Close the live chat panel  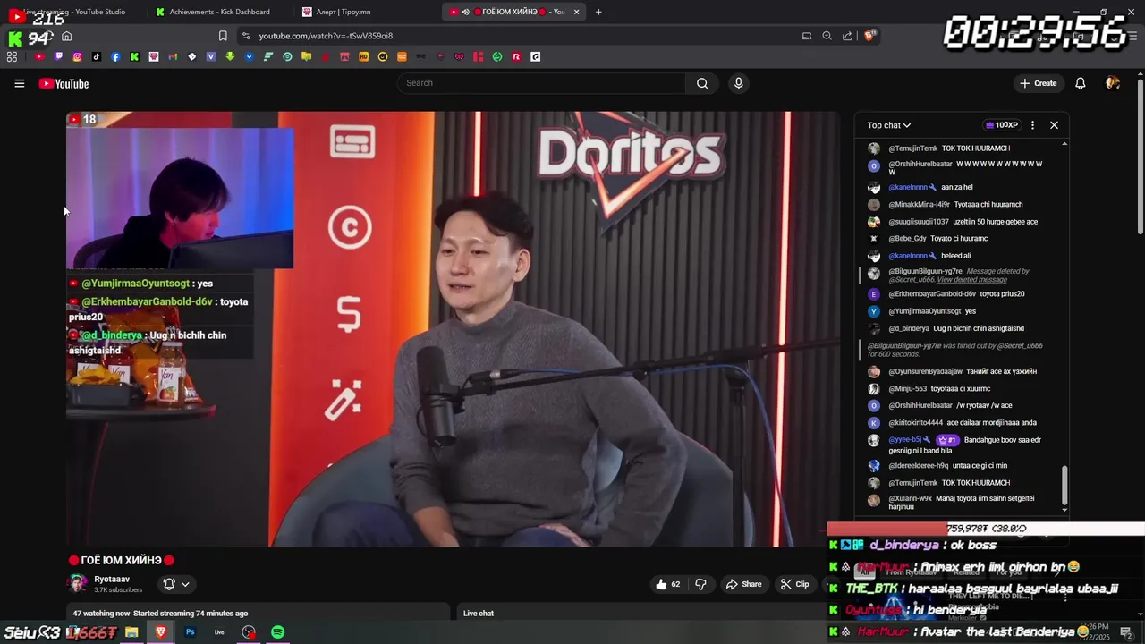click(x=1054, y=125)
